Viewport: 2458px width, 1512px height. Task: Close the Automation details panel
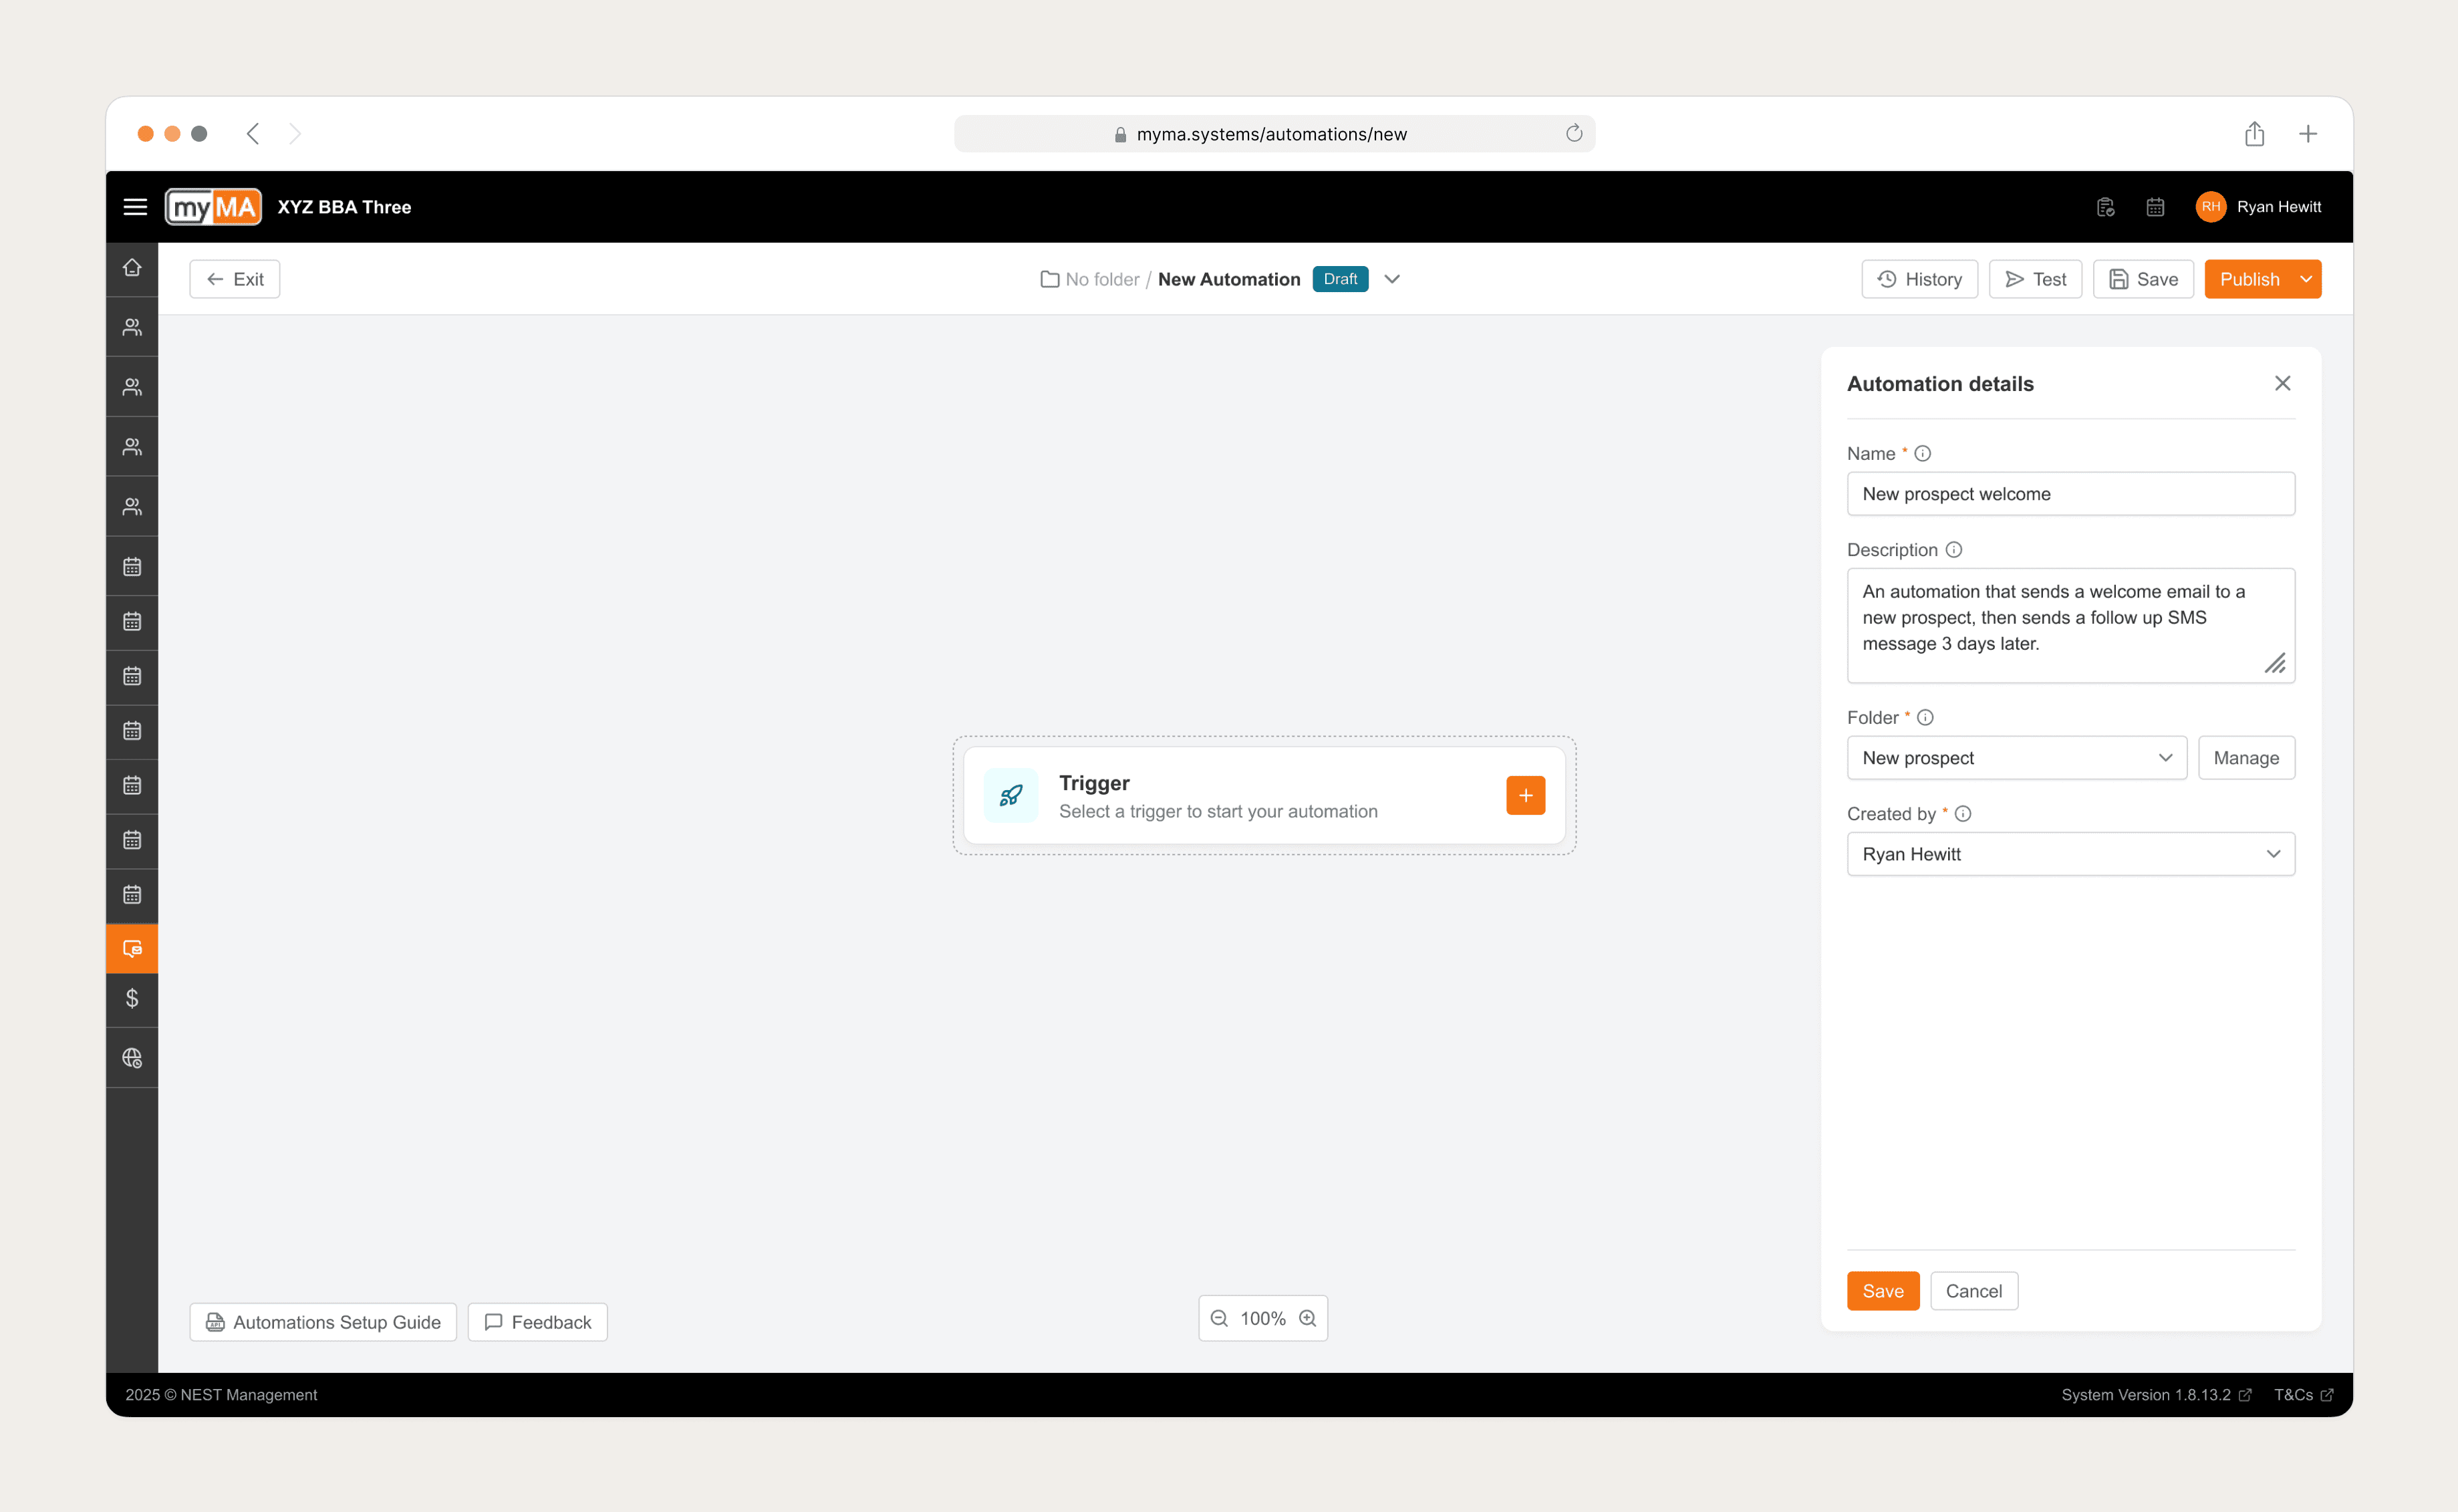[x=2282, y=383]
